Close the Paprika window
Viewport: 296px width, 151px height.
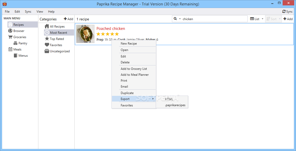tap(289, 3)
